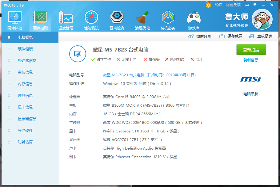Click the report icon next to 生成报表
280x187 pixels.
tap(251, 36)
